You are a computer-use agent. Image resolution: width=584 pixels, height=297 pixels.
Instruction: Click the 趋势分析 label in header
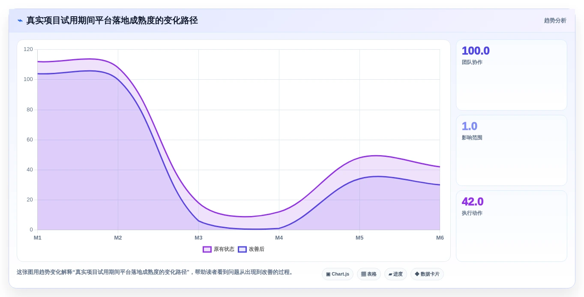pyautogui.click(x=555, y=21)
